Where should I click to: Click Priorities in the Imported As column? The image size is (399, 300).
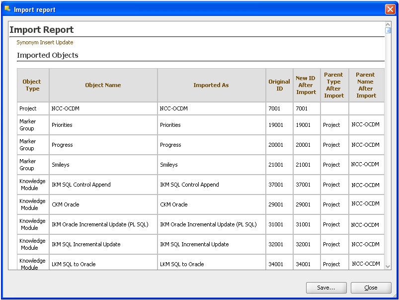(x=170, y=125)
